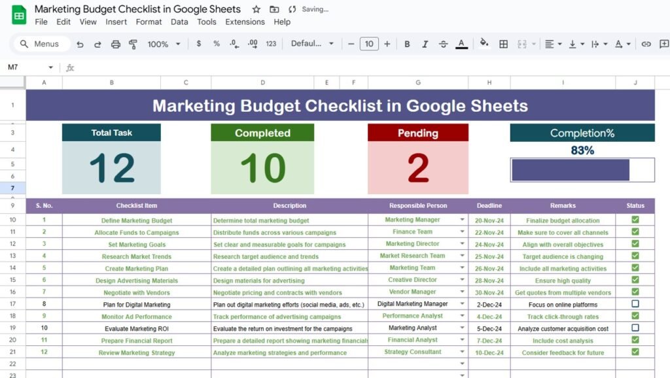This screenshot has height=378, width=670.
Task: Check the status box for Evaluate Marketing ROI
Action: pos(634,328)
